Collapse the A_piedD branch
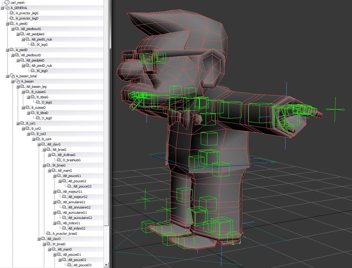Viewport: 352px width, 268px height. [x=8, y=50]
